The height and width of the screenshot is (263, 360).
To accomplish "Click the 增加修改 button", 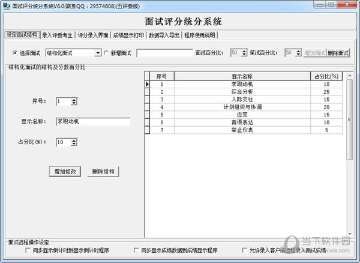I will click(64, 172).
